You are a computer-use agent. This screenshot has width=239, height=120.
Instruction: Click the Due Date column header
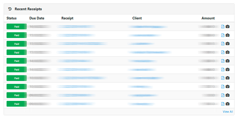click(37, 18)
